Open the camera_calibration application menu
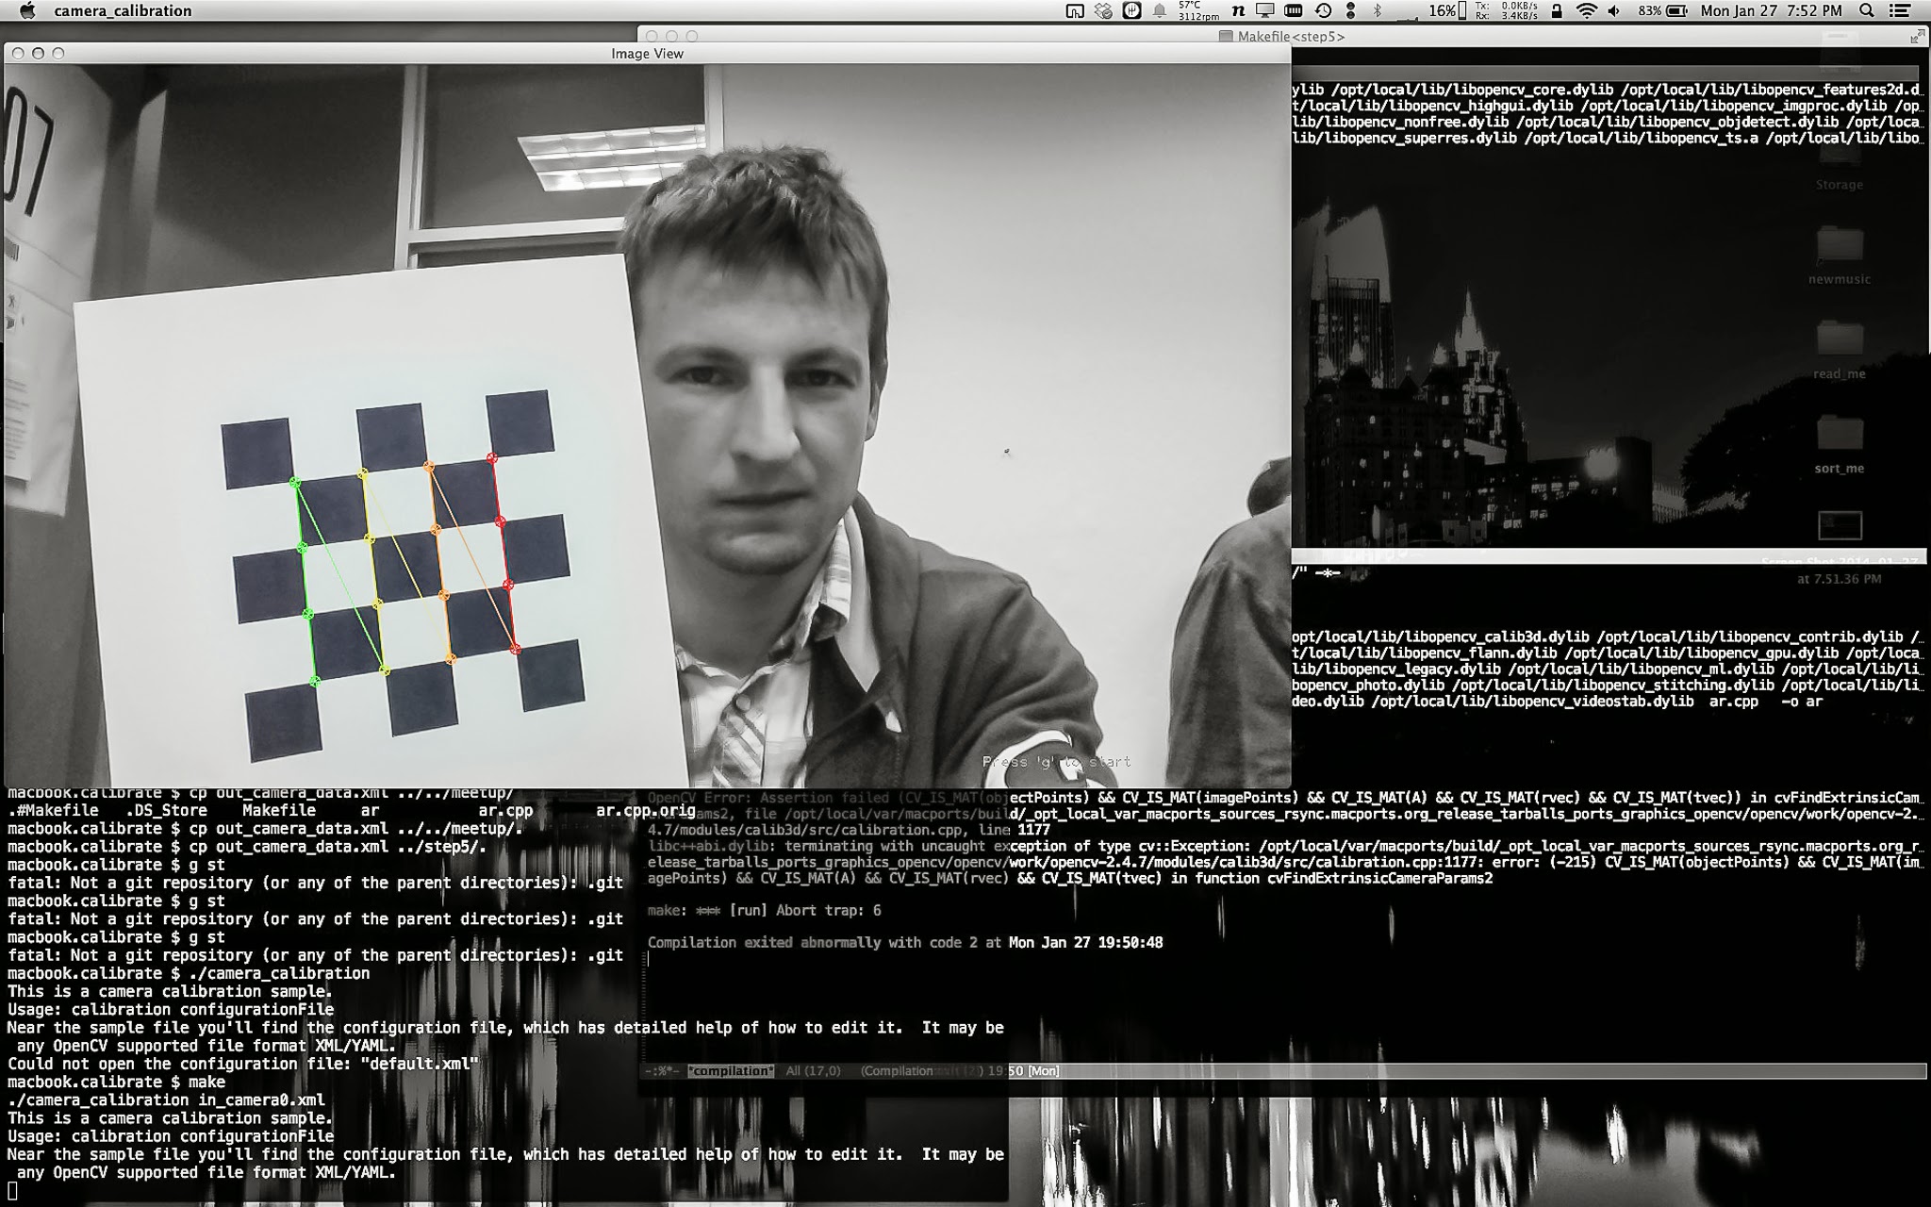This screenshot has height=1207, width=1931. point(123,11)
